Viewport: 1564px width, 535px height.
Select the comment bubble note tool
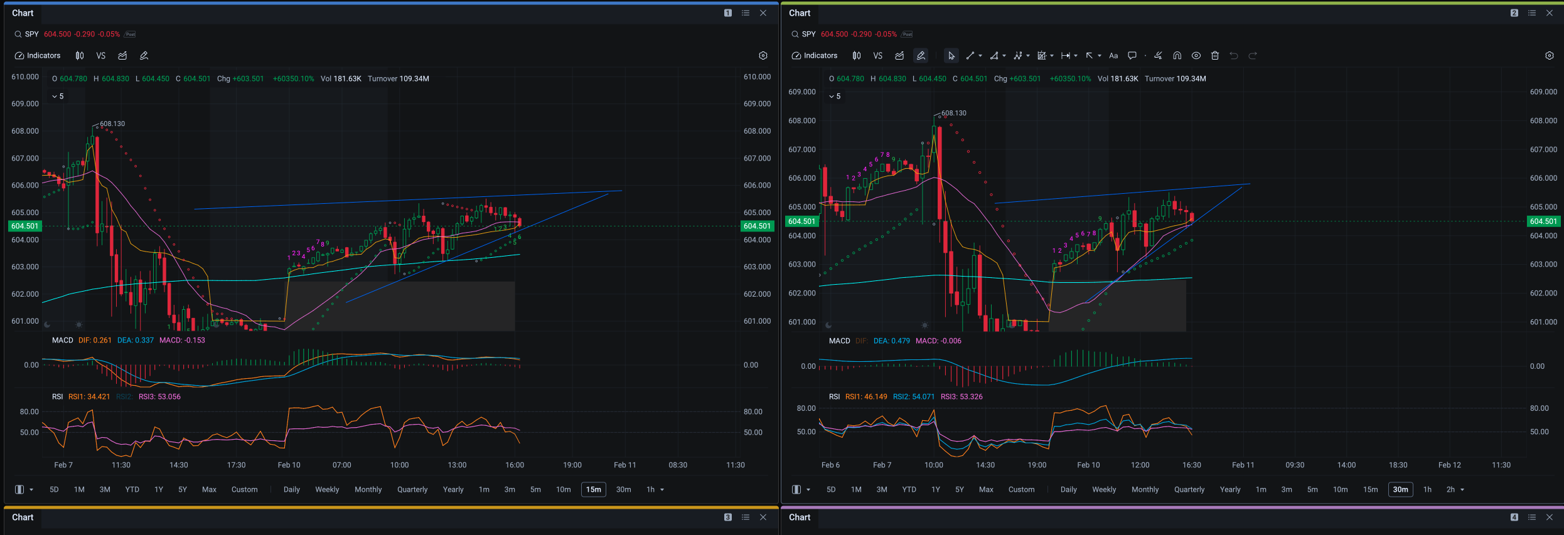[1132, 56]
